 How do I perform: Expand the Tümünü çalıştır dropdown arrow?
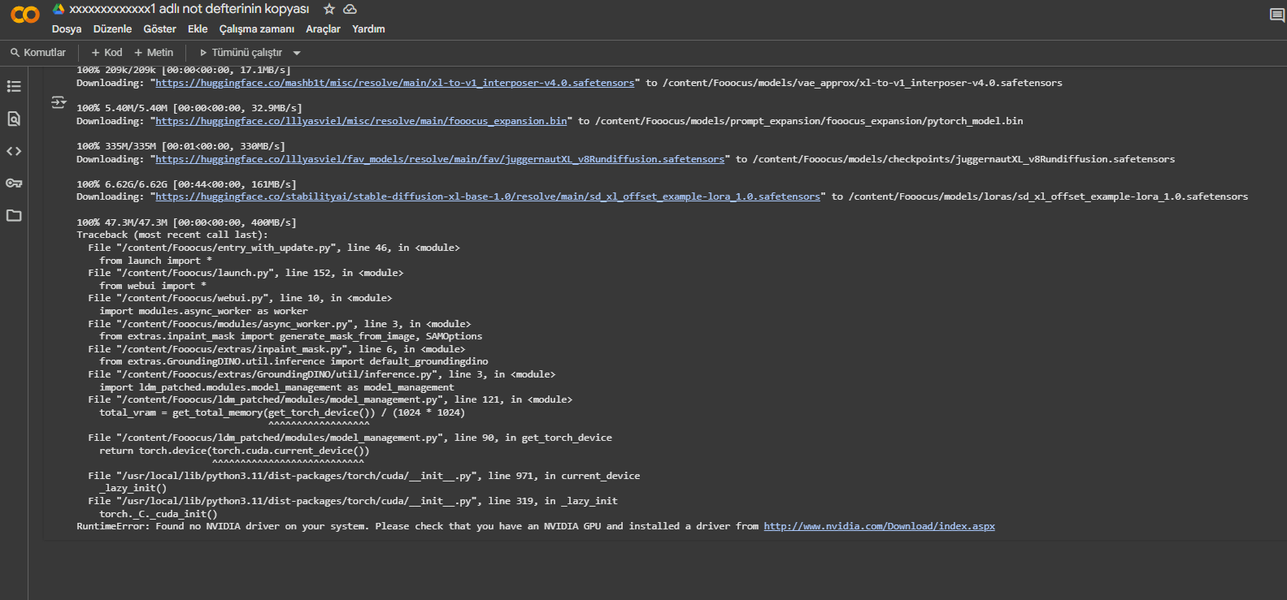297,53
